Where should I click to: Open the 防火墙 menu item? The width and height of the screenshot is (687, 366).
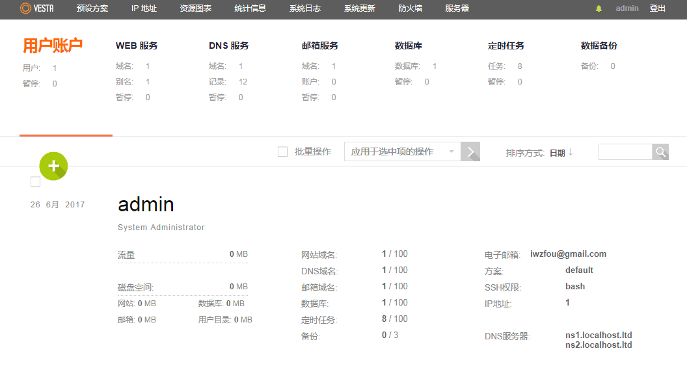(411, 8)
